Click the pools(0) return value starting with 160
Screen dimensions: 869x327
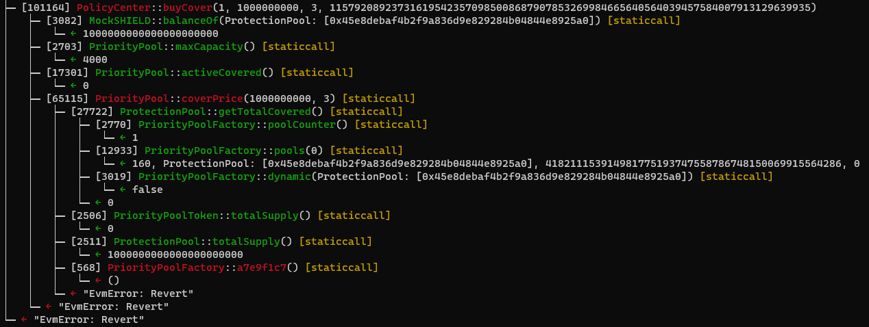pos(490,163)
